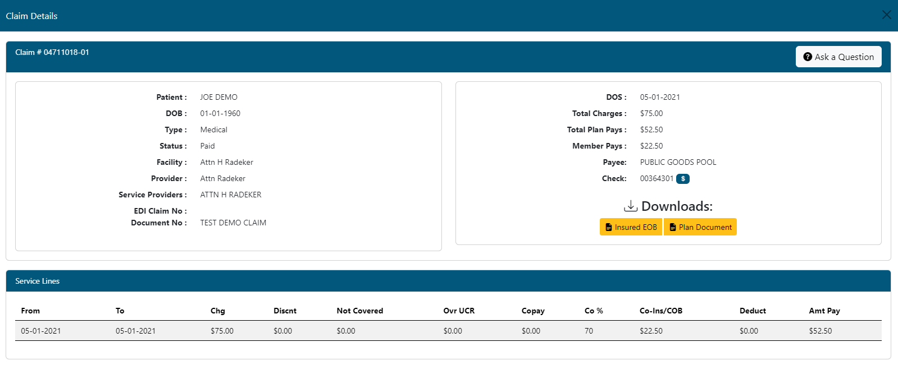This screenshot has height=365, width=898.
Task: Click the Co-Ins/COB column header
Action: click(661, 311)
